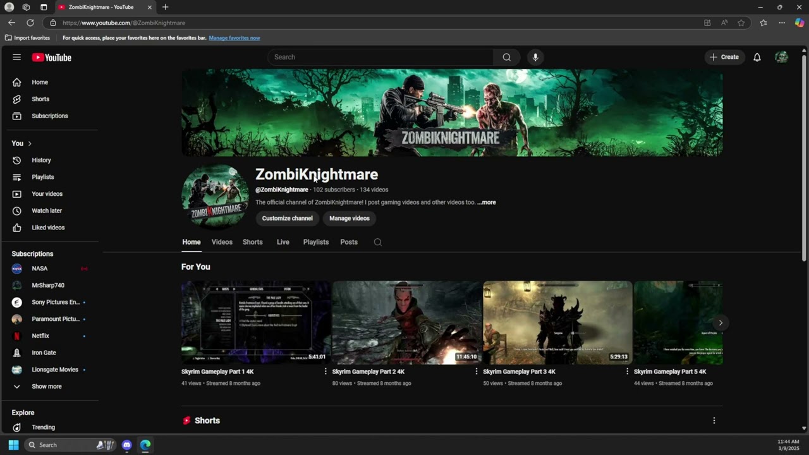Click the YouTube search field

(382, 57)
